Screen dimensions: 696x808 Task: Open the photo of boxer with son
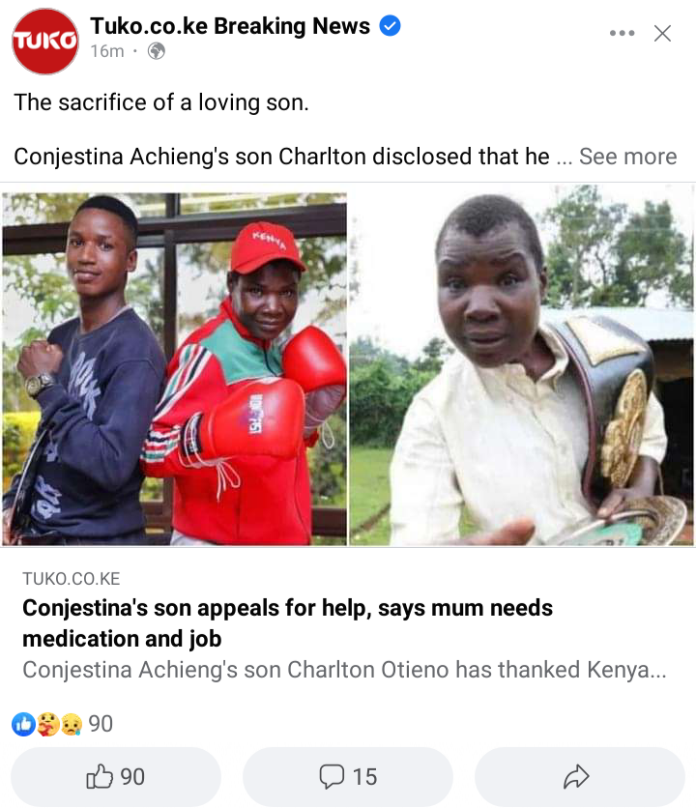174,369
